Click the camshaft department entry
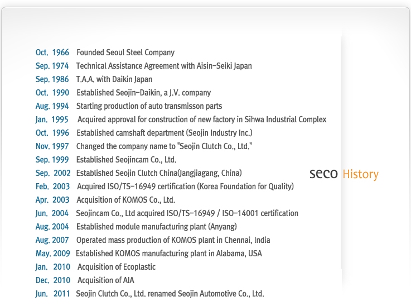Image resolution: width=411 pixels, height=306 pixels. pyautogui.click(x=165, y=133)
